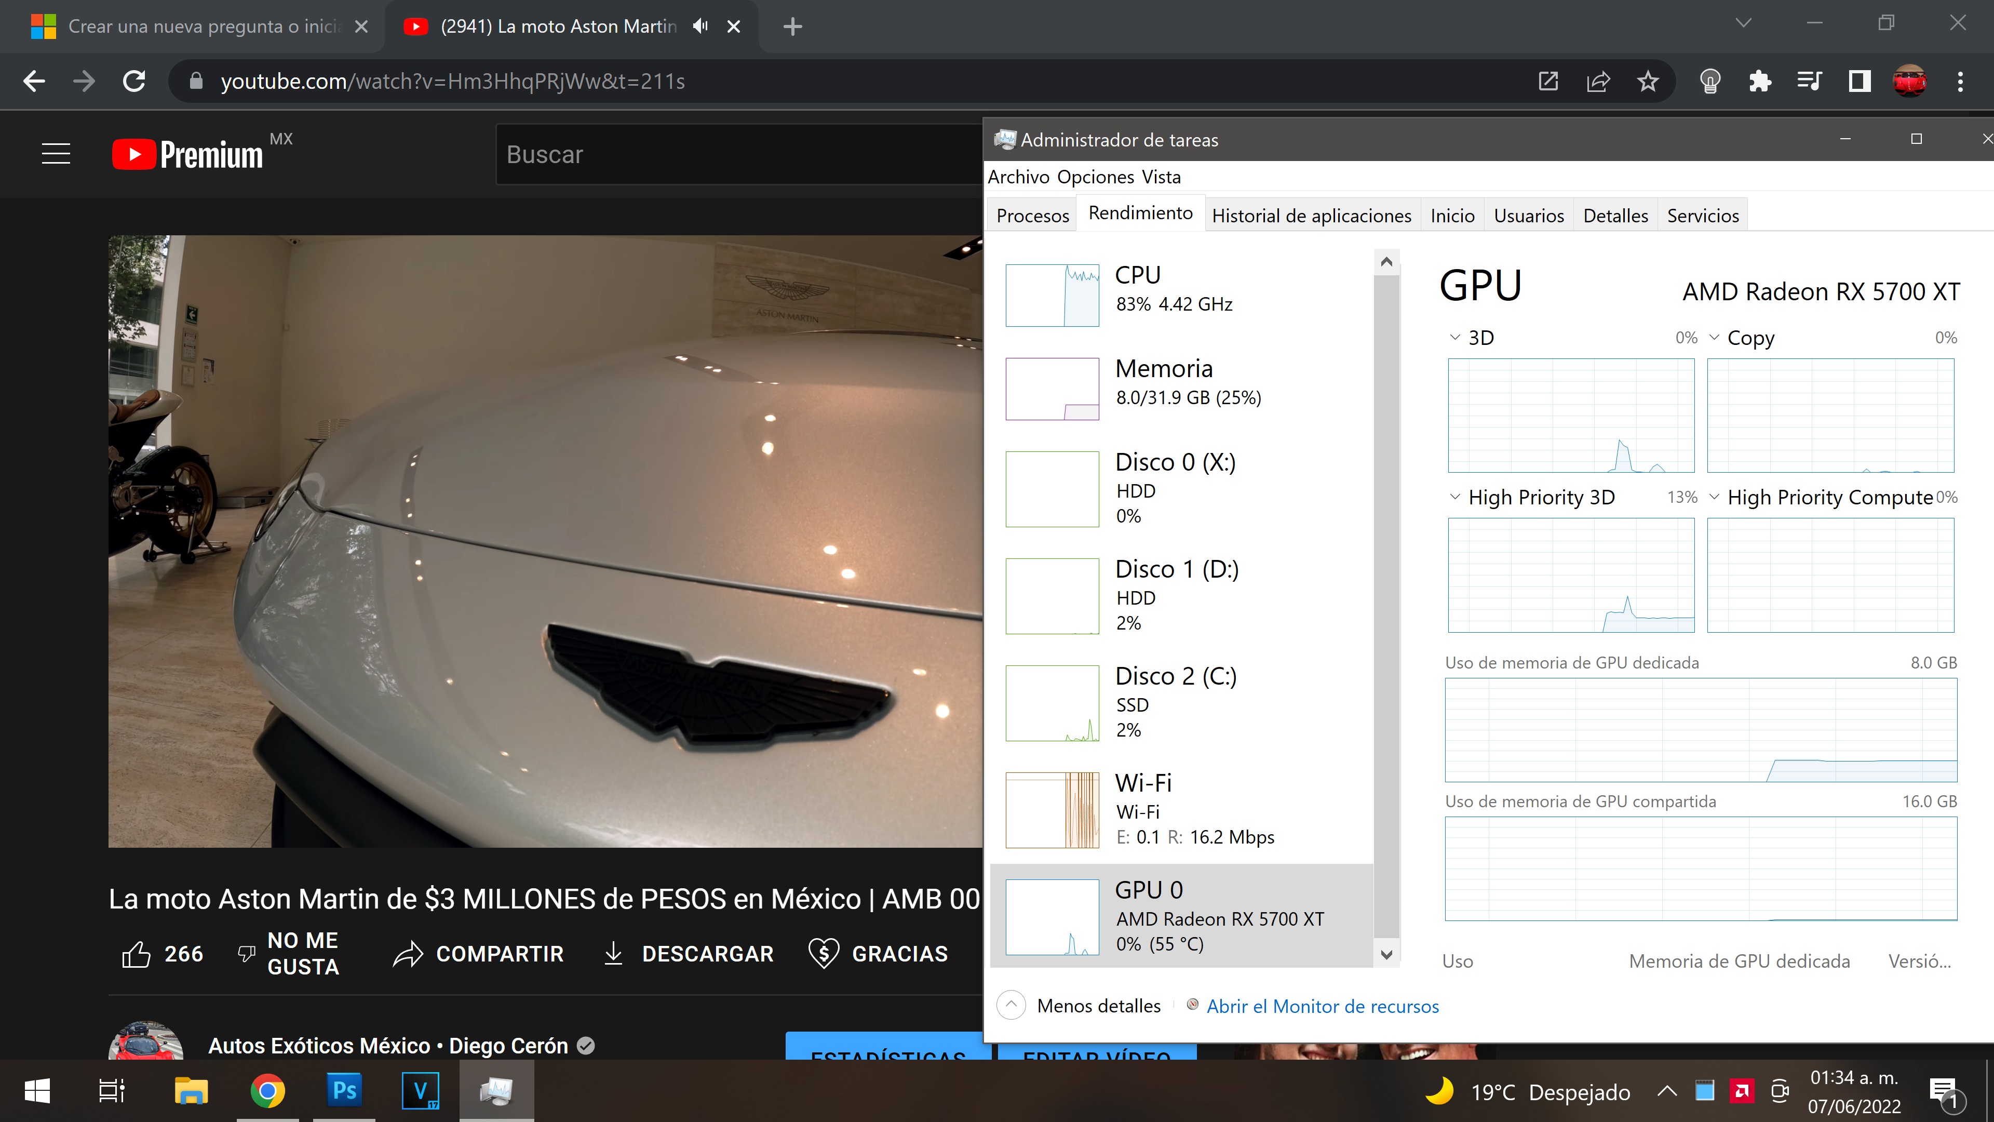Open the Chrome profile avatar
Viewport: 1994px width, 1122px height.
point(1910,82)
